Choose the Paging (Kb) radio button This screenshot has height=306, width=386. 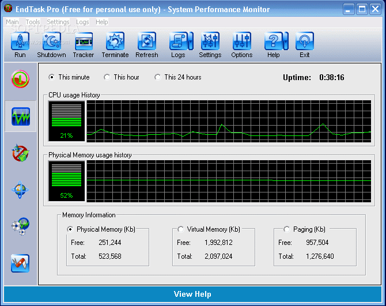coord(286,229)
